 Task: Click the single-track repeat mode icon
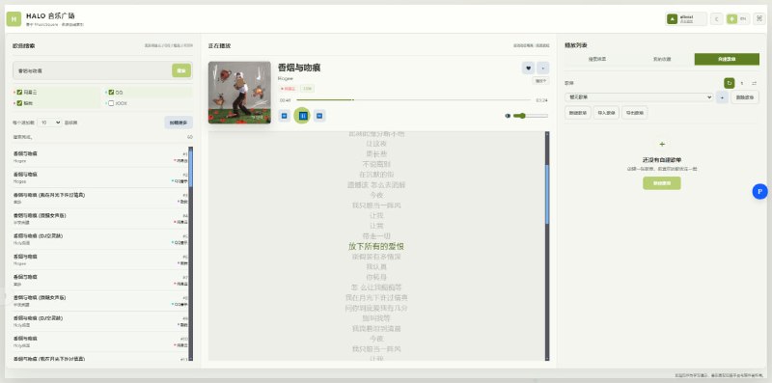point(742,83)
